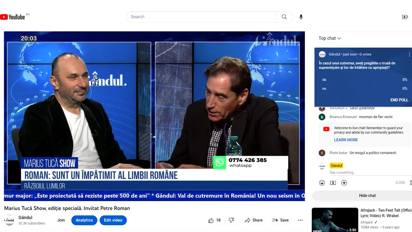Click the END POLL button
The width and height of the screenshot is (412, 232).
[399, 100]
